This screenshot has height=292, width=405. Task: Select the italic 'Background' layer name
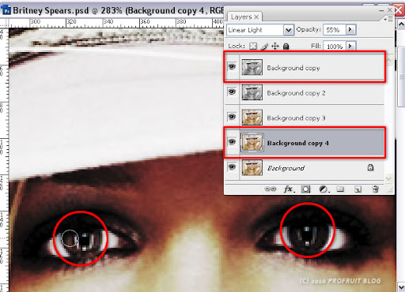[x=286, y=168]
